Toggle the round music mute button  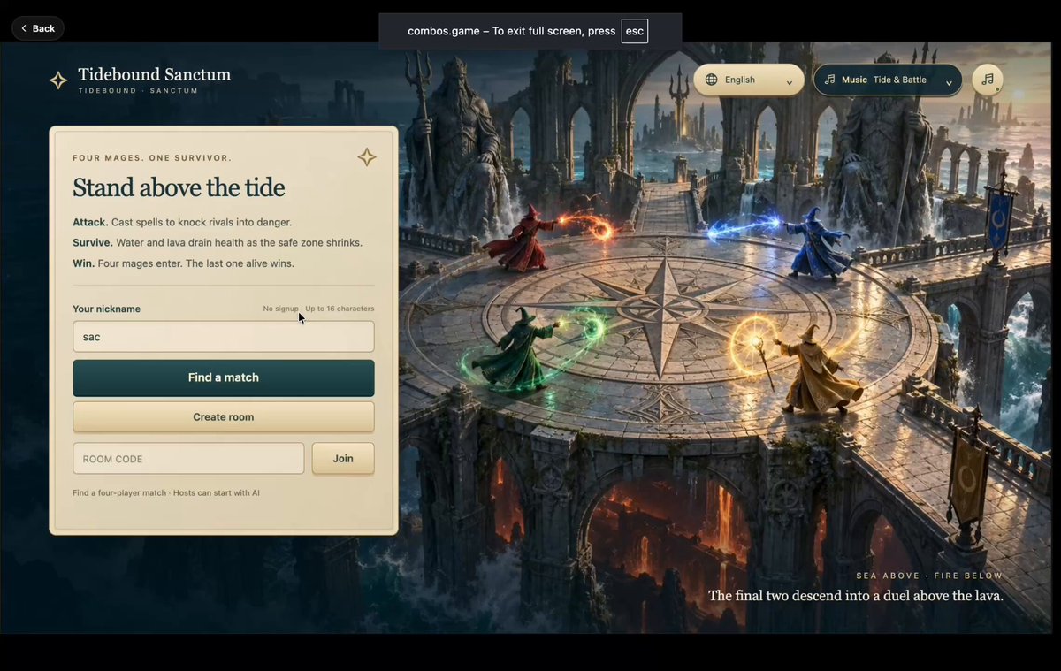(x=988, y=80)
